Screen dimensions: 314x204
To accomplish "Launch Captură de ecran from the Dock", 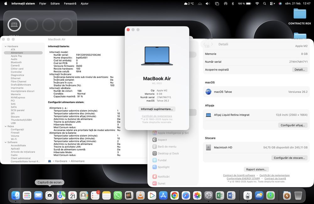I will click(x=50, y=196).
